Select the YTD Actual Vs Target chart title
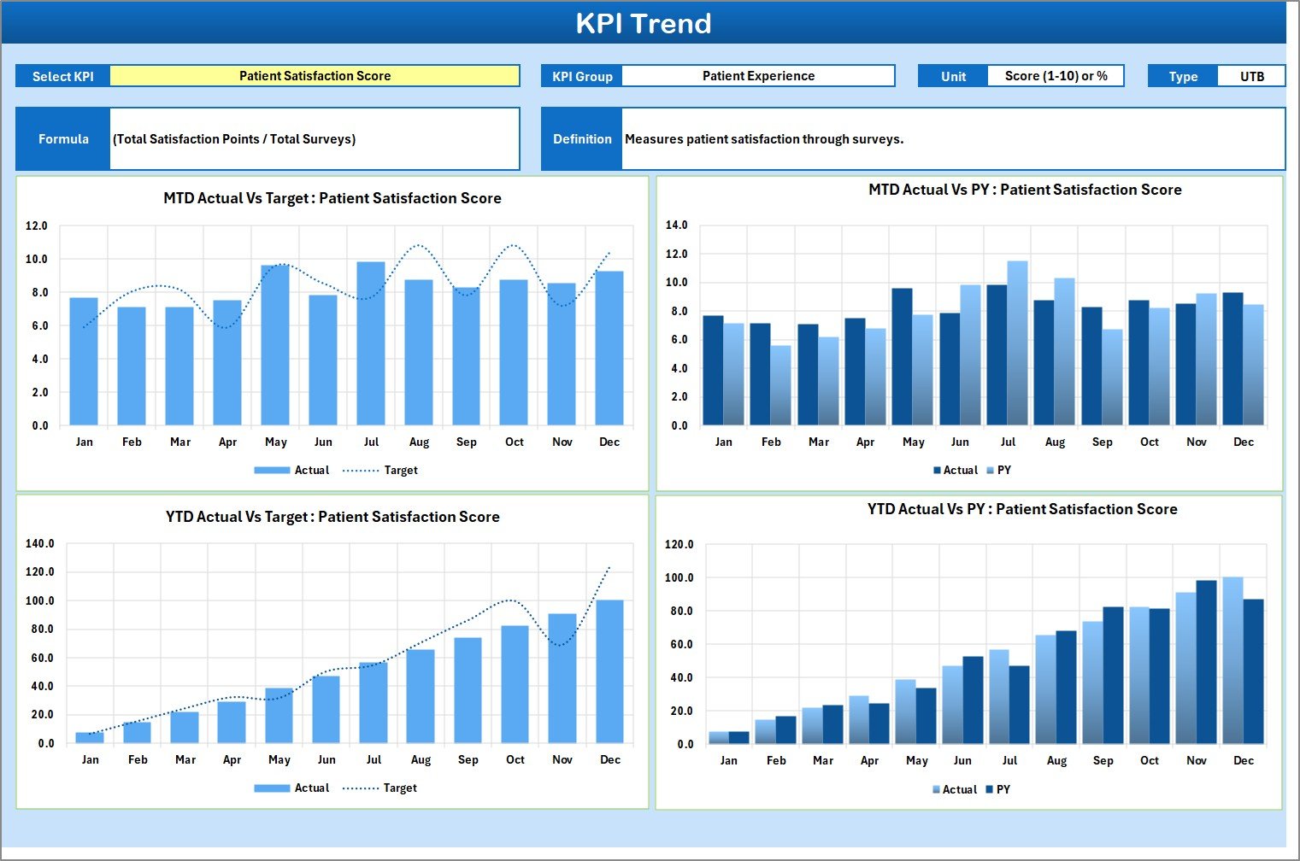The width and height of the screenshot is (1300, 861). (x=332, y=517)
